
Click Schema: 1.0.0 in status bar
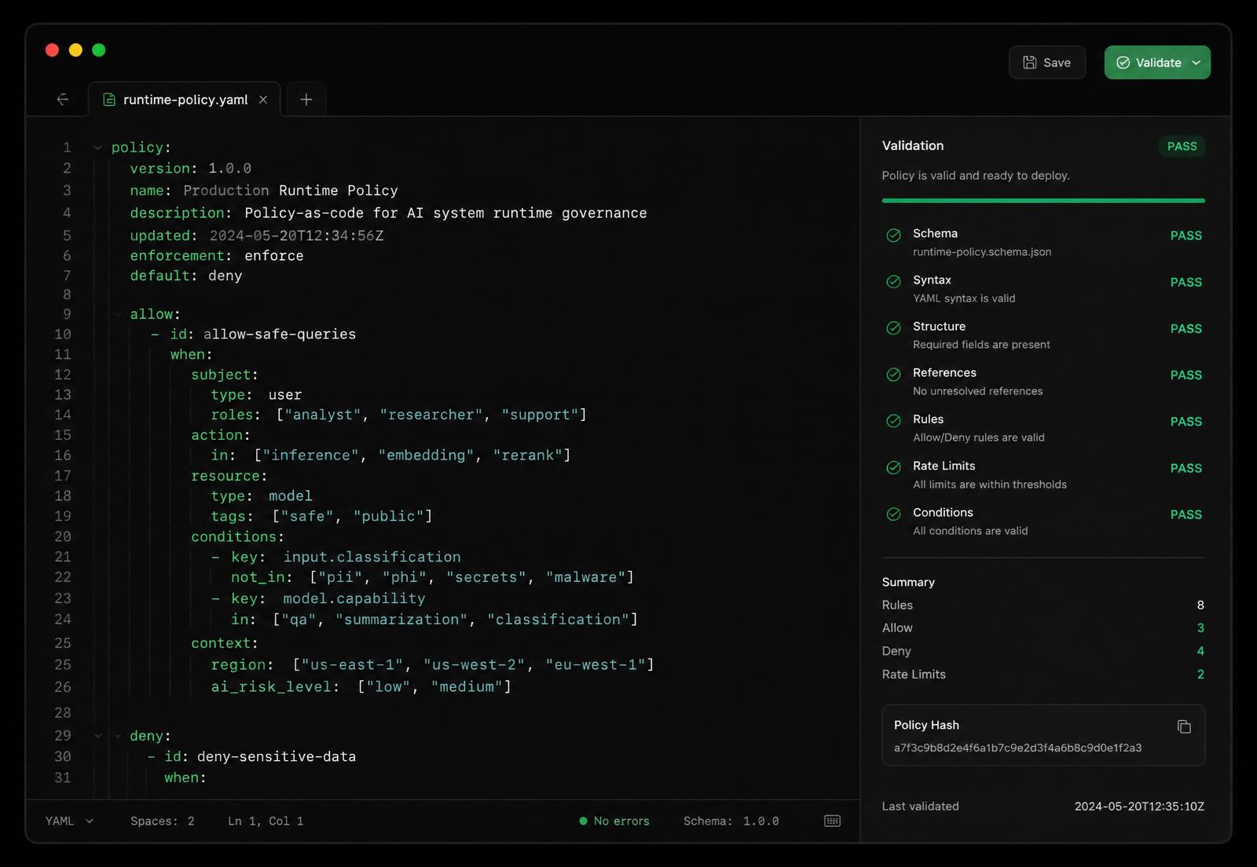pyautogui.click(x=731, y=821)
